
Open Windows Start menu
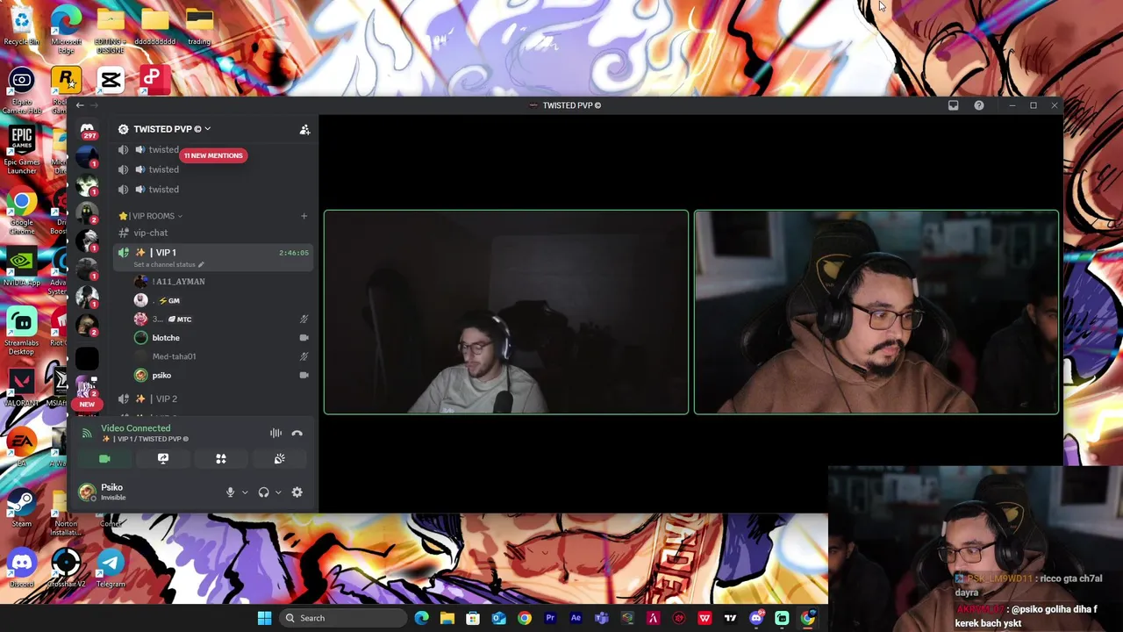pyautogui.click(x=264, y=618)
